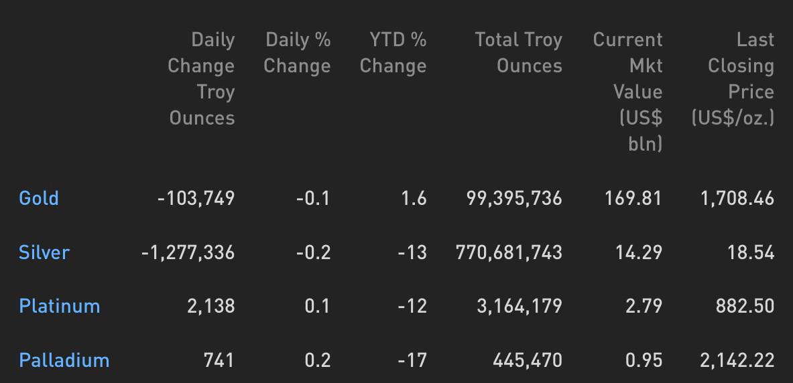Click Platinum's closing price 882.50

(745, 306)
